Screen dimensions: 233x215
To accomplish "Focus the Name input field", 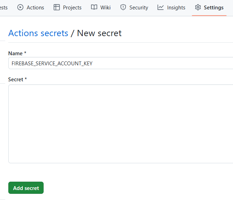I will tap(120, 63).
